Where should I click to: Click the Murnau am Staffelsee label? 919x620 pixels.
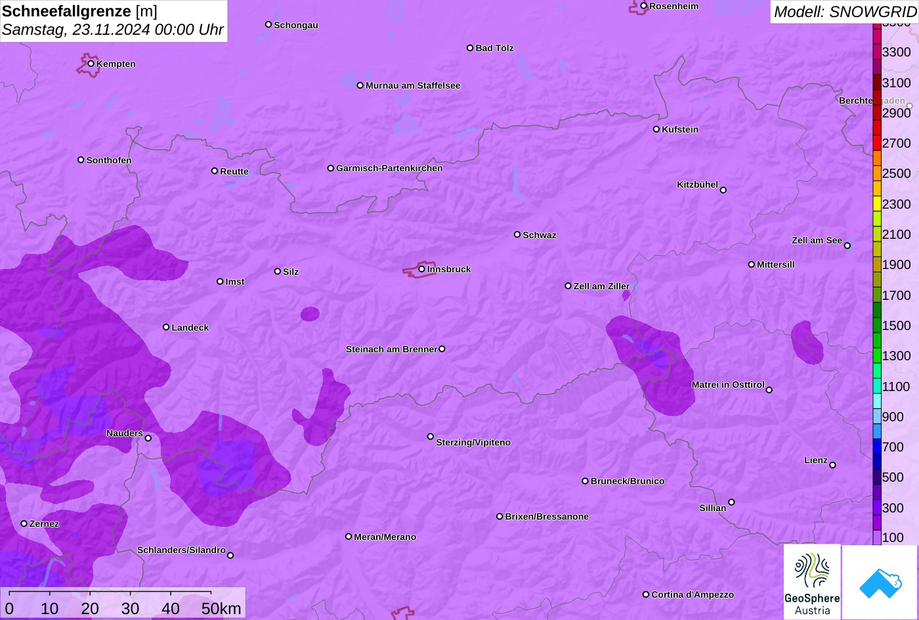click(413, 85)
